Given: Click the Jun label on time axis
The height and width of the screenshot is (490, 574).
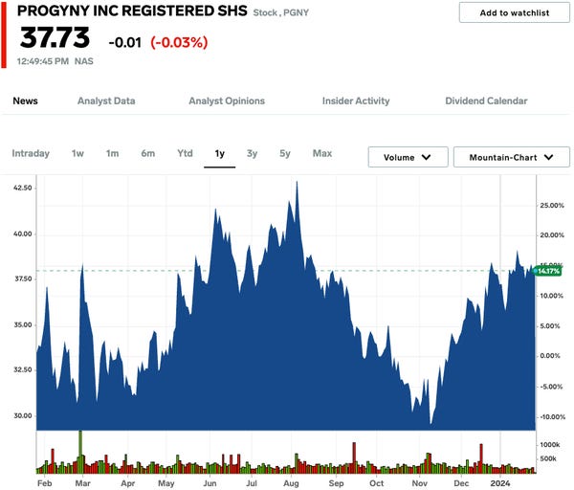Looking at the screenshot, I should point(210,483).
